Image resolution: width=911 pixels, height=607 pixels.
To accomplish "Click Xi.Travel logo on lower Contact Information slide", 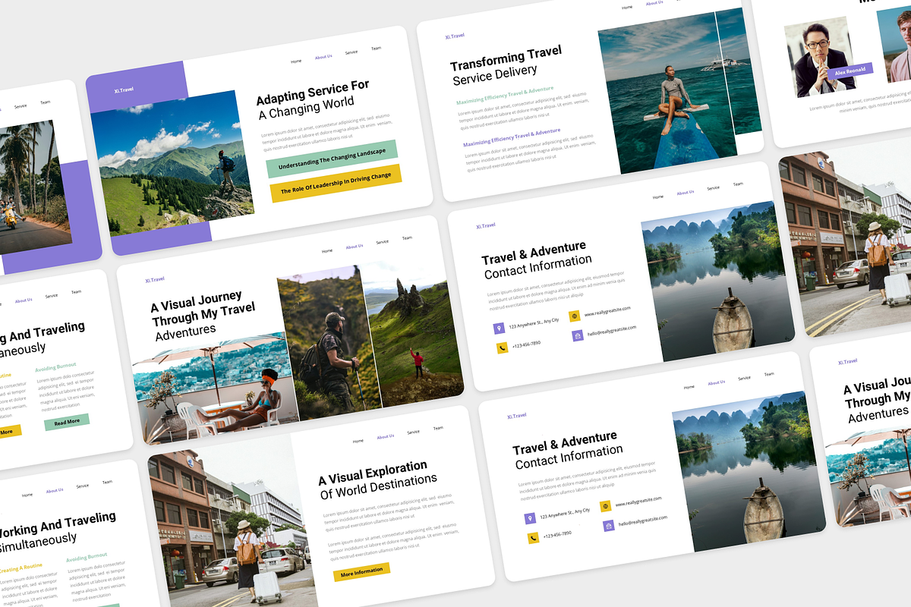I will pyautogui.click(x=517, y=416).
